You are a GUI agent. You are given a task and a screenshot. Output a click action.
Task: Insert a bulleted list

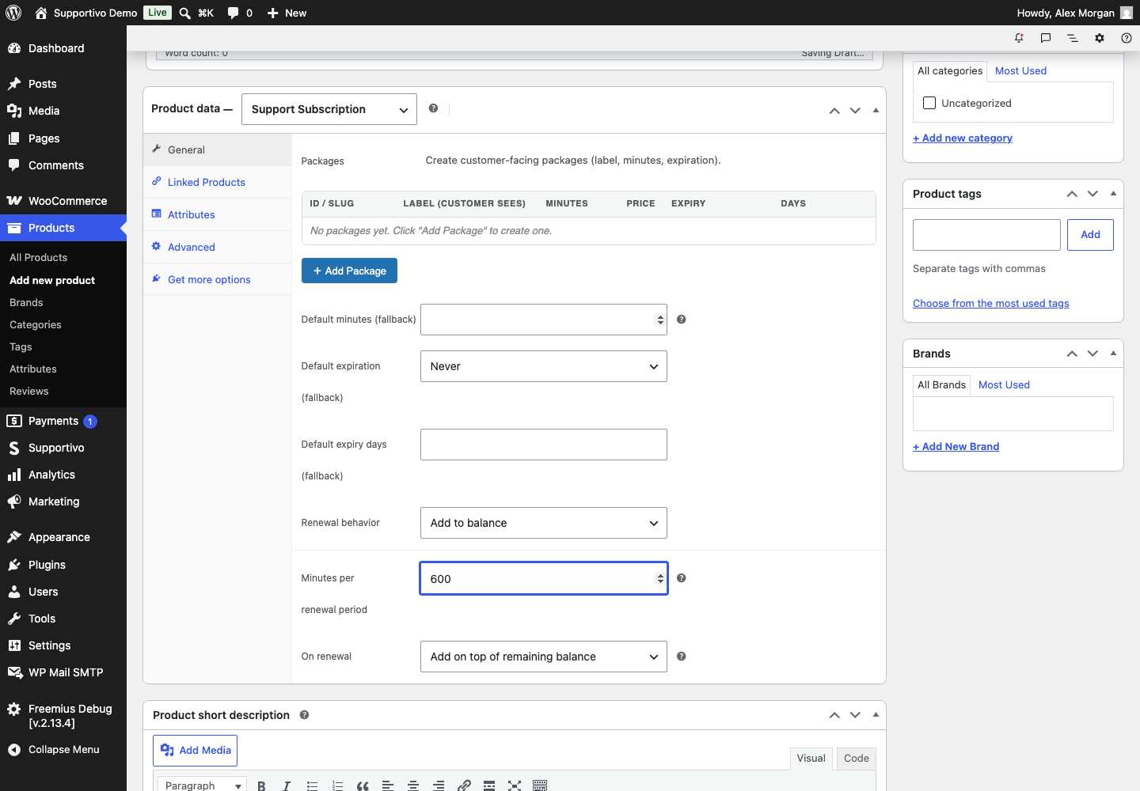coord(312,785)
